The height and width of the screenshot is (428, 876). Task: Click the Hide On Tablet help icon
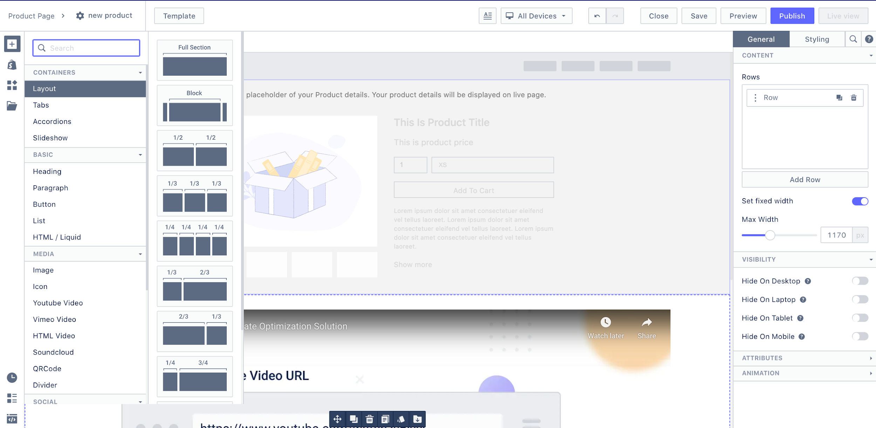click(800, 318)
